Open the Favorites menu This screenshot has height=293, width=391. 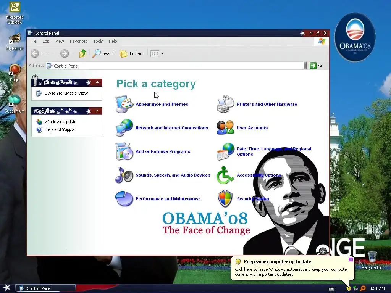pos(79,41)
